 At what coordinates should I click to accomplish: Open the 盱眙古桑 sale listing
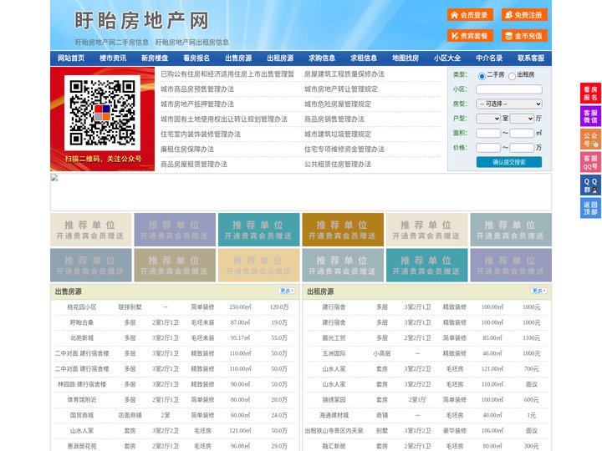pos(82,322)
